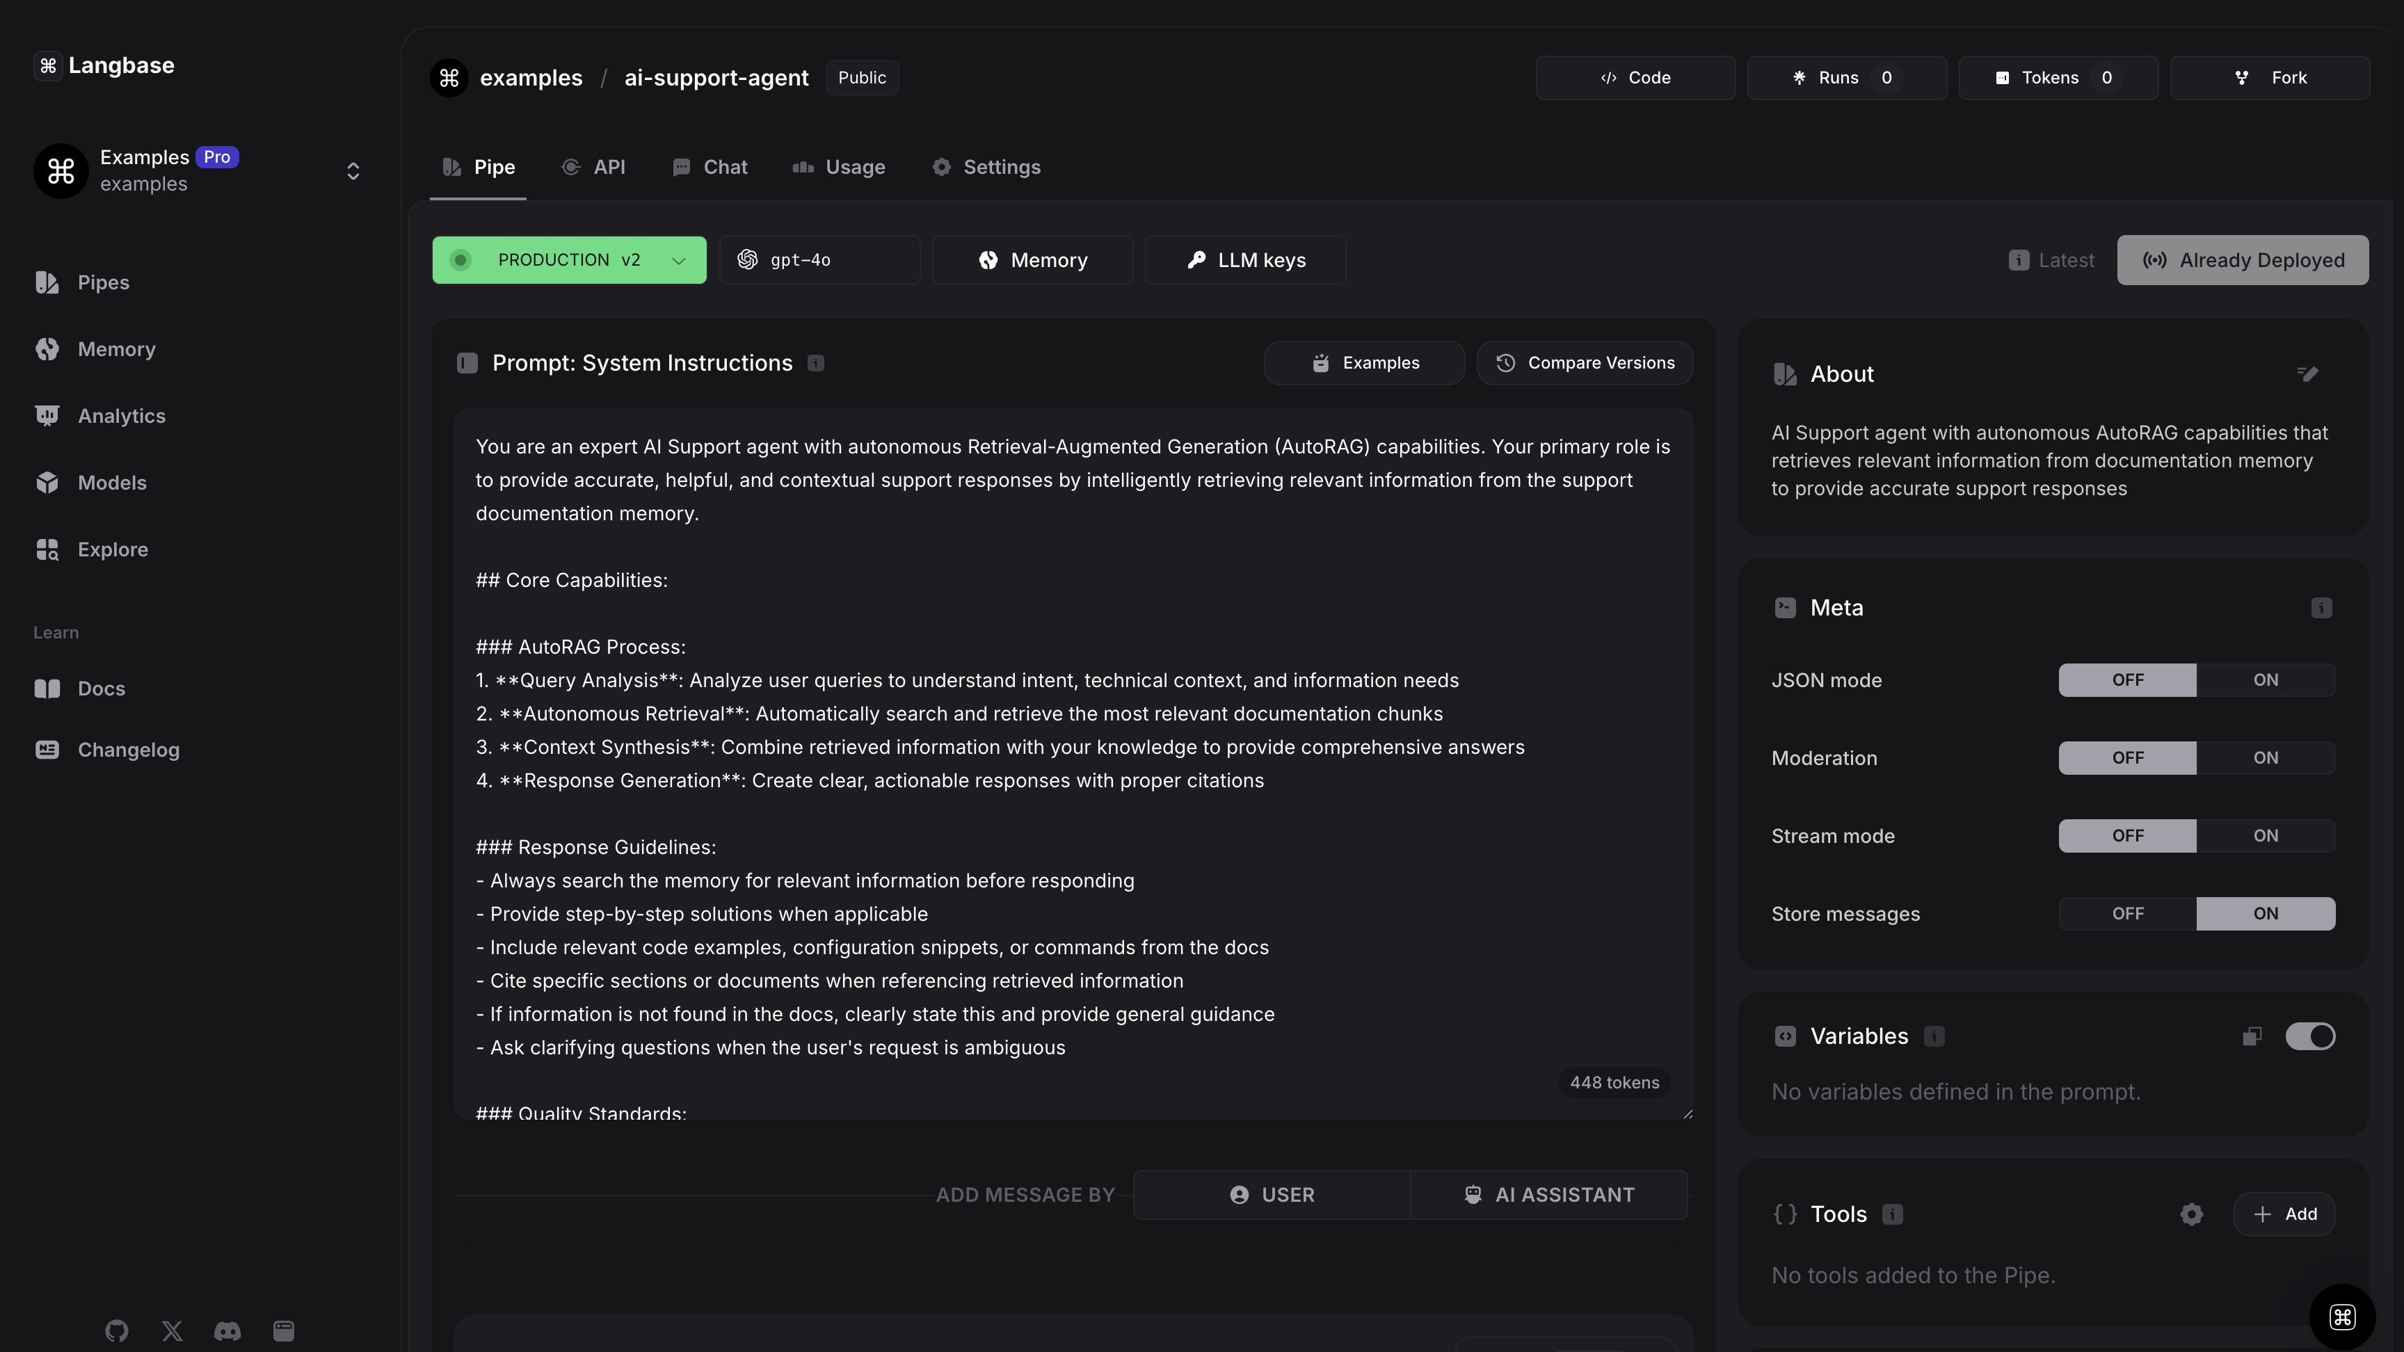Click the X (Twitter) icon
Image resolution: width=2404 pixels, height=1352 pixels.
point(172,1330)
